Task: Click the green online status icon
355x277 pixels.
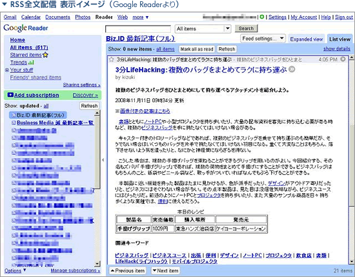Action: click(x=262, y=17)
